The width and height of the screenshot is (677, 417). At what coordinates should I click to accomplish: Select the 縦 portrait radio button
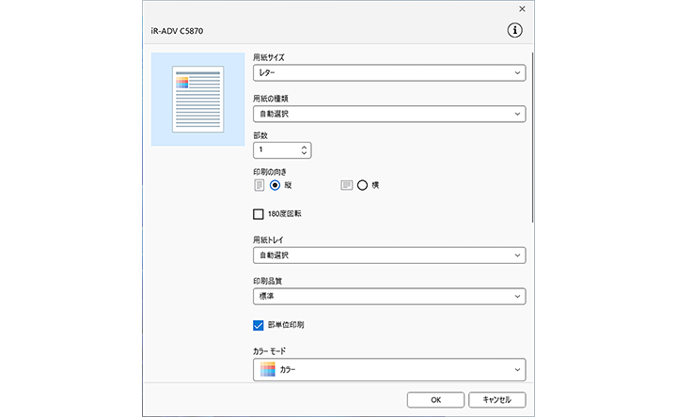275,185
